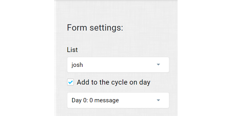
Task: Expand the list selector via its caret
Action: click(158, 65)
